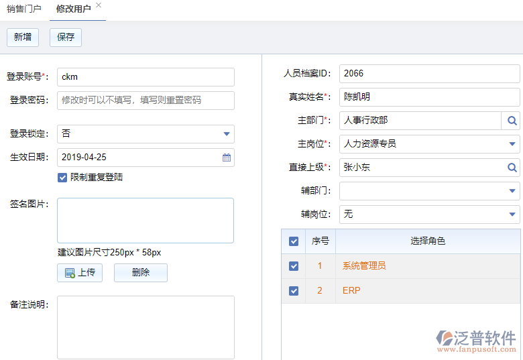Click the search icon beside 直接上级

(511, 168)
